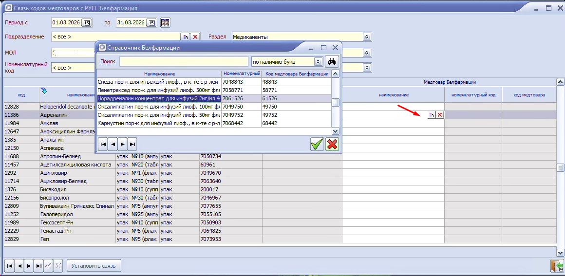Click the exit door icon at bottom right

pos(556,266)
